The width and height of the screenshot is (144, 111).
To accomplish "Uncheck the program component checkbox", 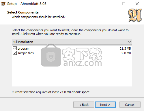I will tap(15, 48).
